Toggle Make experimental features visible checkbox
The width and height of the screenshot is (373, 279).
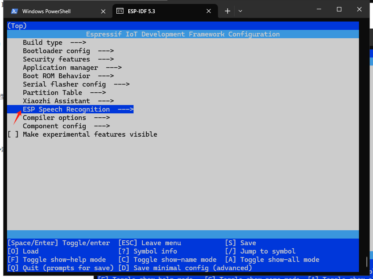point(13,134)
